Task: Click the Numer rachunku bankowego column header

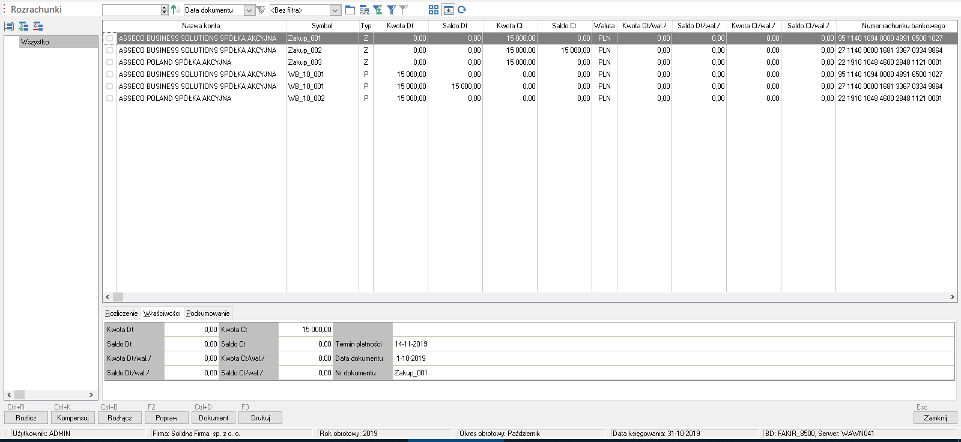Action: [896, 26]
